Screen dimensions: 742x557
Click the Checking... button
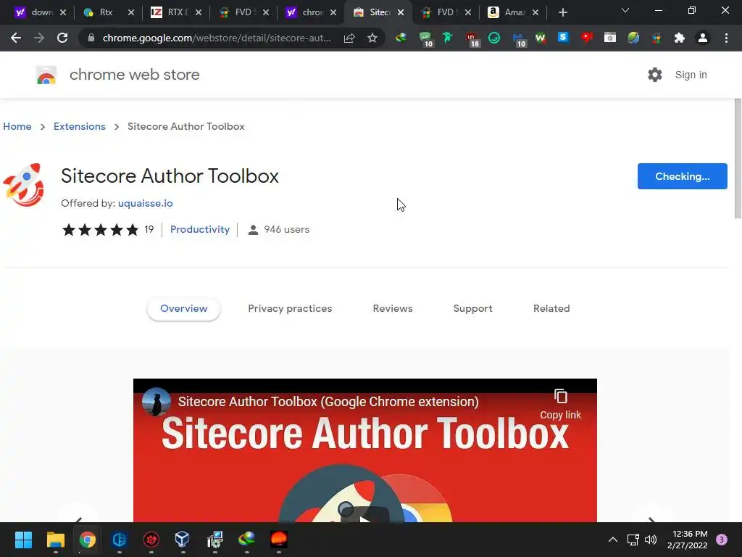point(682,176)
